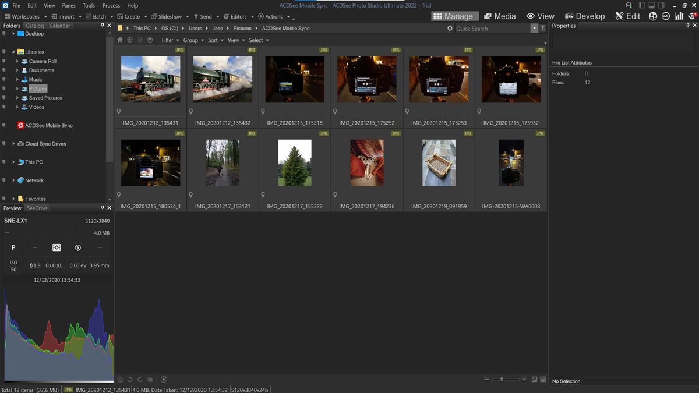Pin the Properties pane
The height and width of the screenshot is (393, 699).
coord(687,26)
